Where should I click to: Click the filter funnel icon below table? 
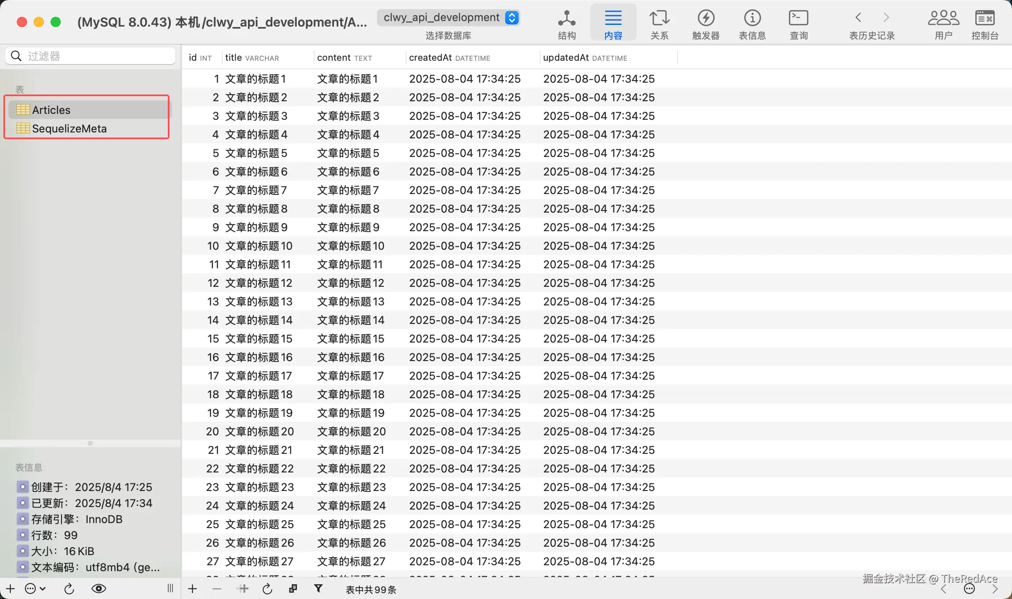point(318,588)
